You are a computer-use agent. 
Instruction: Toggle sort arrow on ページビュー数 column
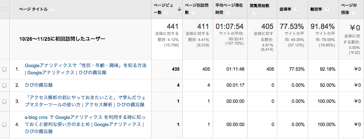pyautogui.click(x=179, y=9)
